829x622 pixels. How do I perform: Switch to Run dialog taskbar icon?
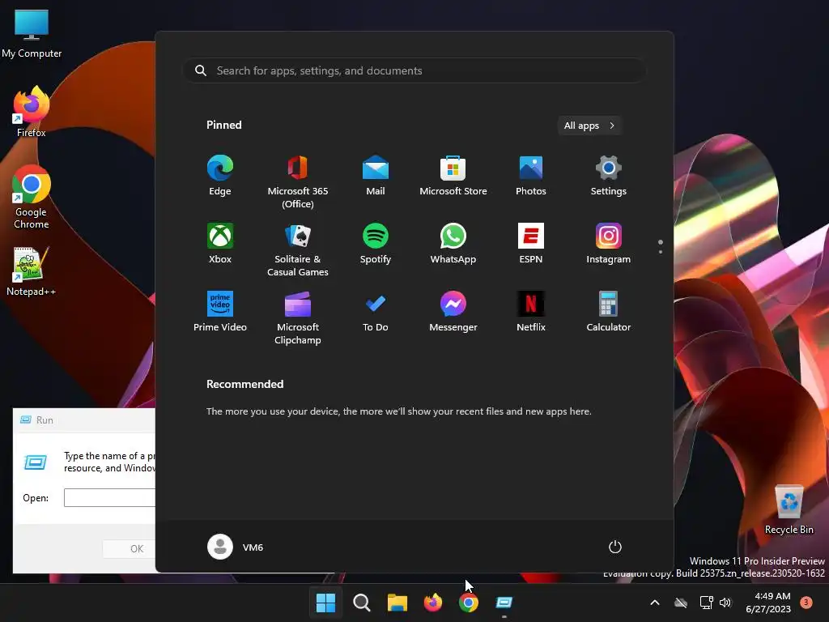(x=504, y=603)
